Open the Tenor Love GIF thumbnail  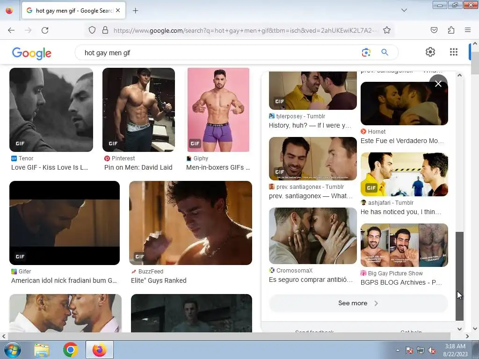51,109
